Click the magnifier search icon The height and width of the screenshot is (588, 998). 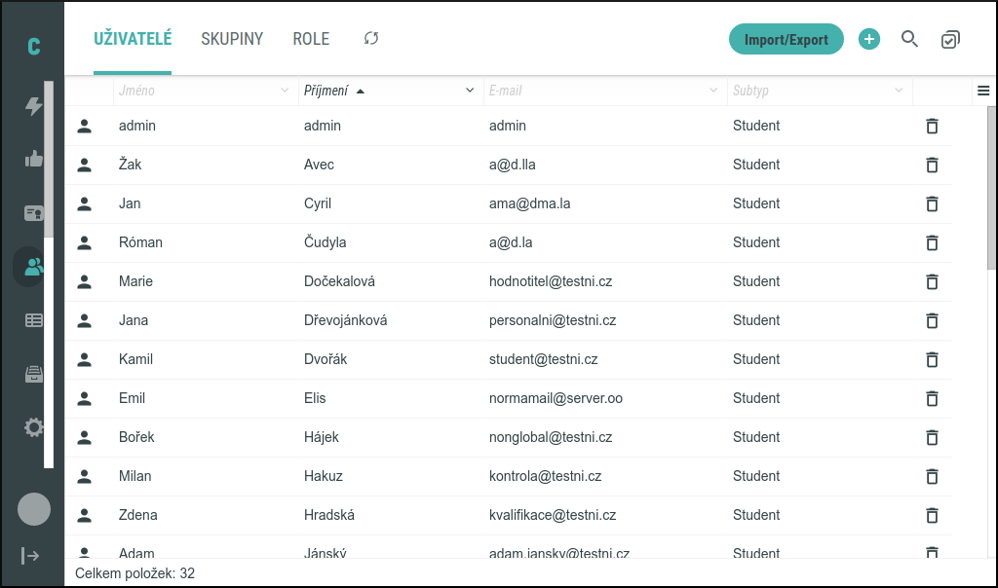pos(909,39)
